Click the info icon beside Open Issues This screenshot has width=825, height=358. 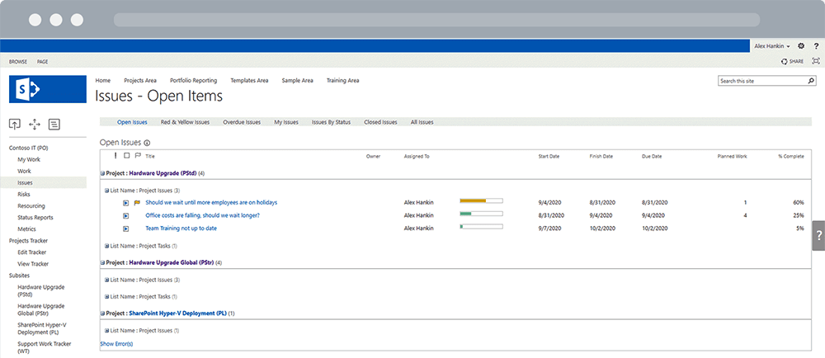click(148, 143)
